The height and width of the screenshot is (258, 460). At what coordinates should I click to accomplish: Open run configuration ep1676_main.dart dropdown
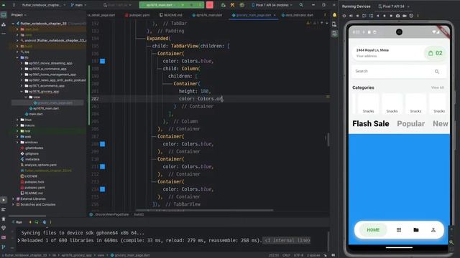pos(160,5)
